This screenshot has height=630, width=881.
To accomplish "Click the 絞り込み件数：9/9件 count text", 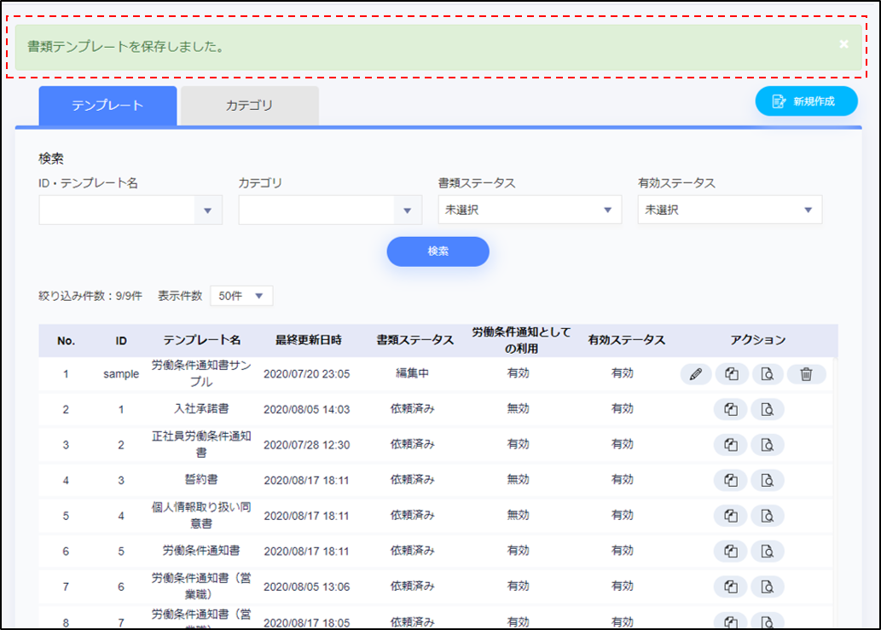I will (90, 296).
